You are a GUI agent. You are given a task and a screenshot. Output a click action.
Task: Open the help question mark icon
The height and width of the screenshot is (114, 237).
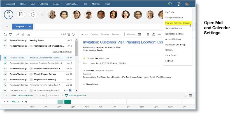pos(179,4)
